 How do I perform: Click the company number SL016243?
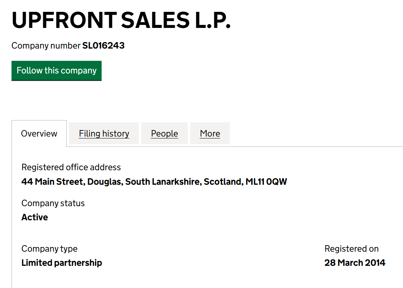point(104,46)
